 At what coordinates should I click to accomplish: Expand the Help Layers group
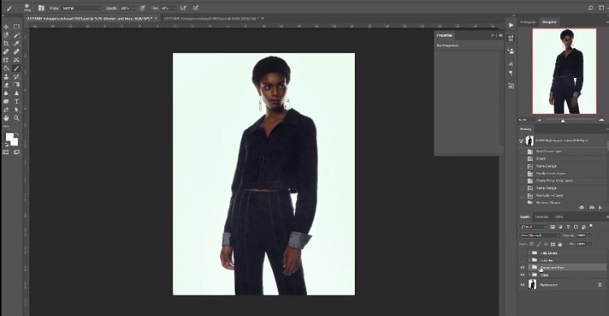click(529, 253)
